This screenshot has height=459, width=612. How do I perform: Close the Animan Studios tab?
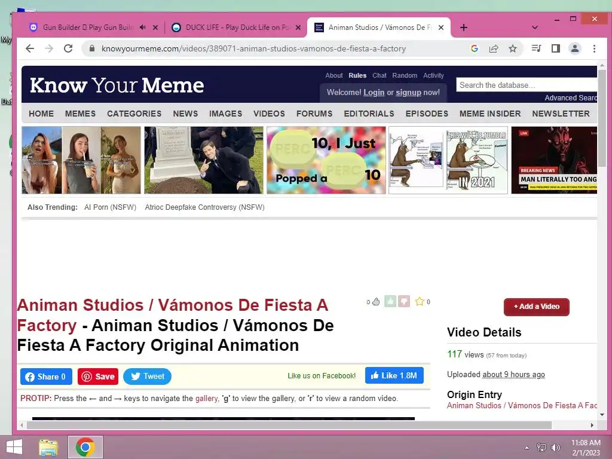441,27
